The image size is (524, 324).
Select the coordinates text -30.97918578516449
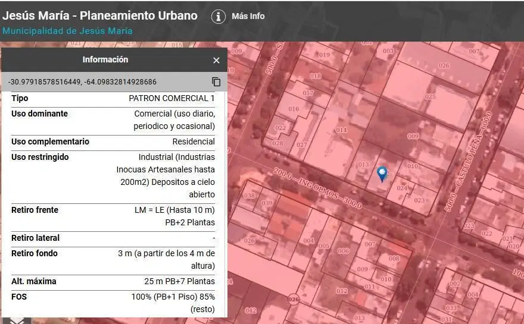pyautogui.click(x=43, y=82)
